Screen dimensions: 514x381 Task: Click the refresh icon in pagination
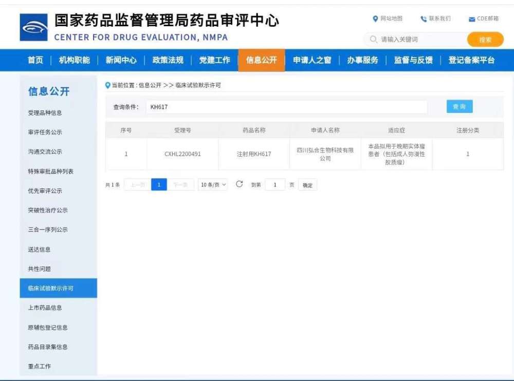coord(240,184)
